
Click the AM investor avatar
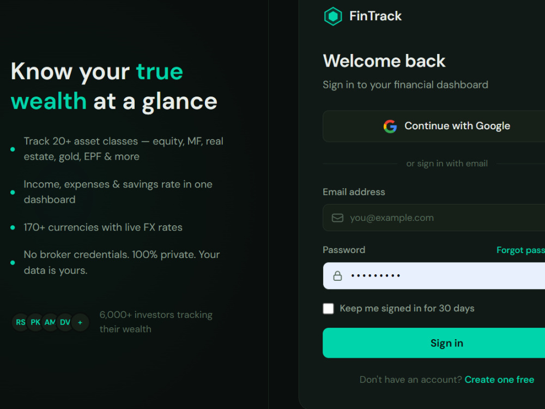pos(50,322)
